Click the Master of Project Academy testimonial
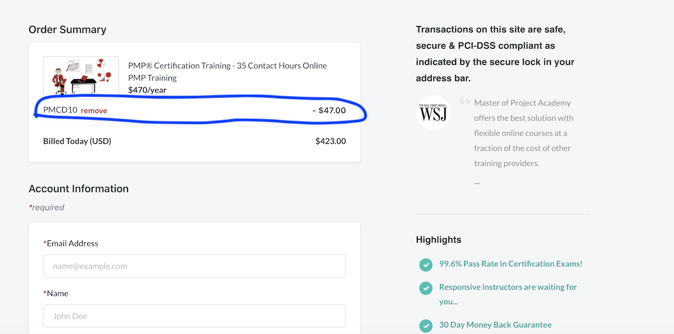This screenshot has width=674, height=334. (522, 133)
